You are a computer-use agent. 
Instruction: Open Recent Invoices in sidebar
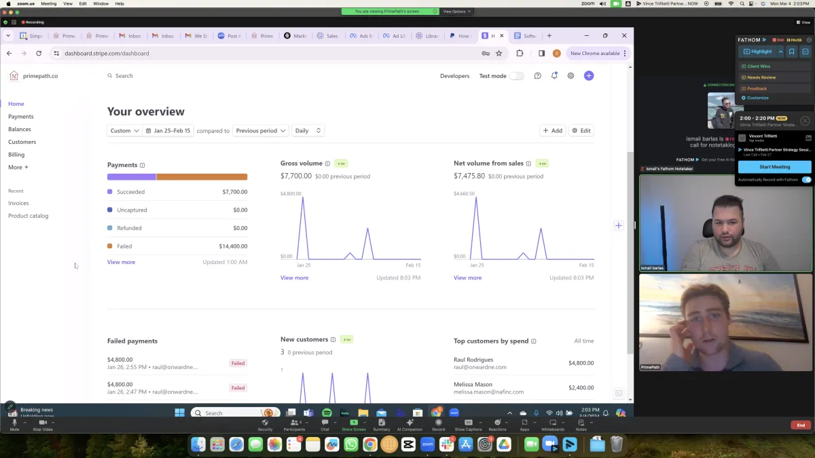pos(18,203)
